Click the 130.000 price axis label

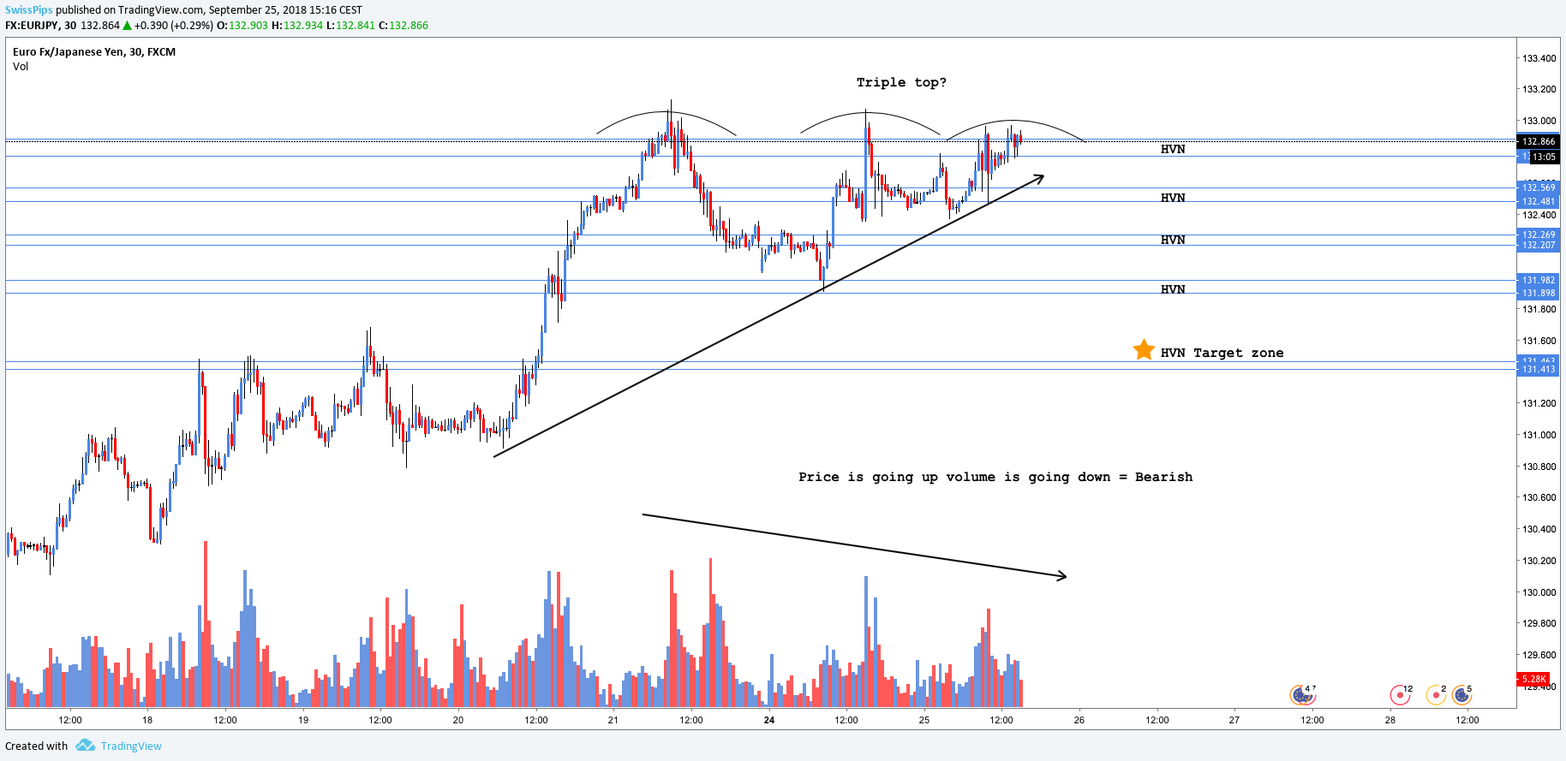pyautogui.click(x=1539, y=592)
